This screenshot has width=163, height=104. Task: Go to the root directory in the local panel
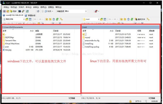tap(50, 19)
